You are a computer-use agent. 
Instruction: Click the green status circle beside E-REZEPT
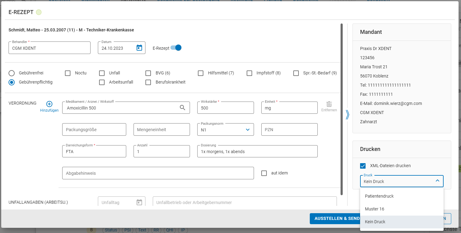39,12
